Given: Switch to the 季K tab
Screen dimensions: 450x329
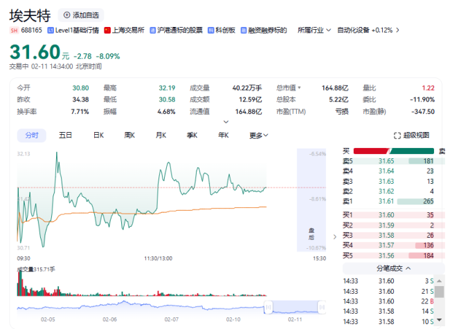Looking at the screenshot, I should [x=192, y=135].
